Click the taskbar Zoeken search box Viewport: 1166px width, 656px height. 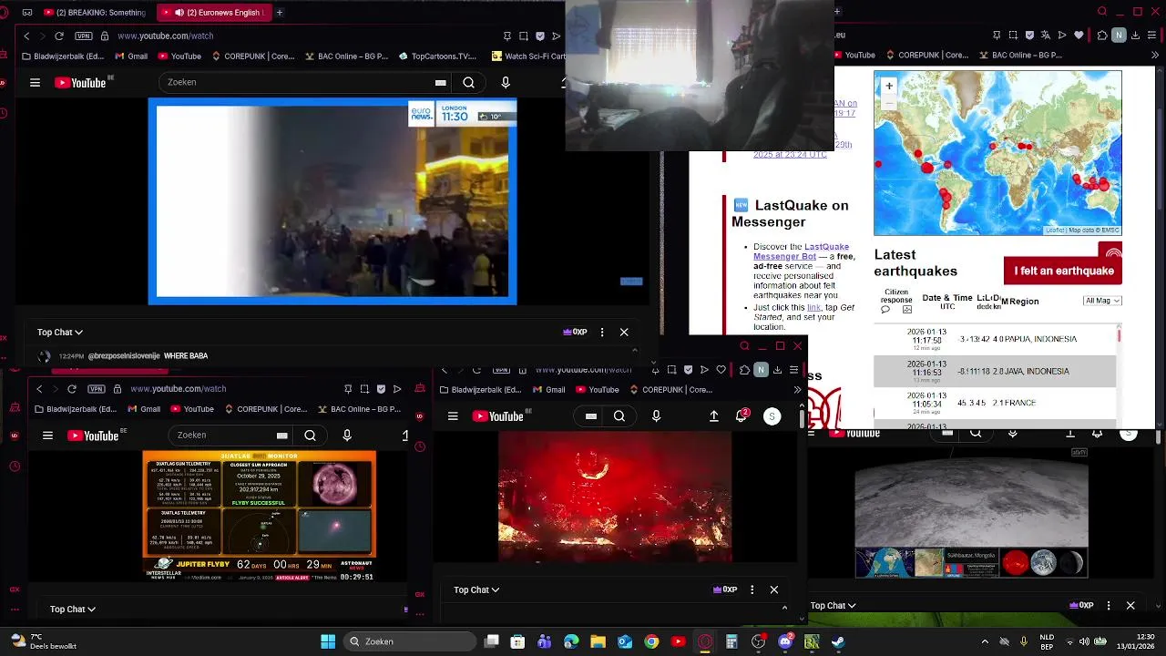pyautogui.click(x=410, y=641)
